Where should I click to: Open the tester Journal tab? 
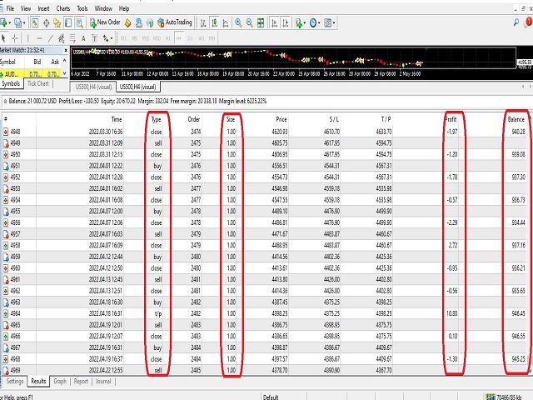point(103,382)
